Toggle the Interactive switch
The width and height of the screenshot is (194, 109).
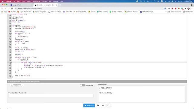82,85
